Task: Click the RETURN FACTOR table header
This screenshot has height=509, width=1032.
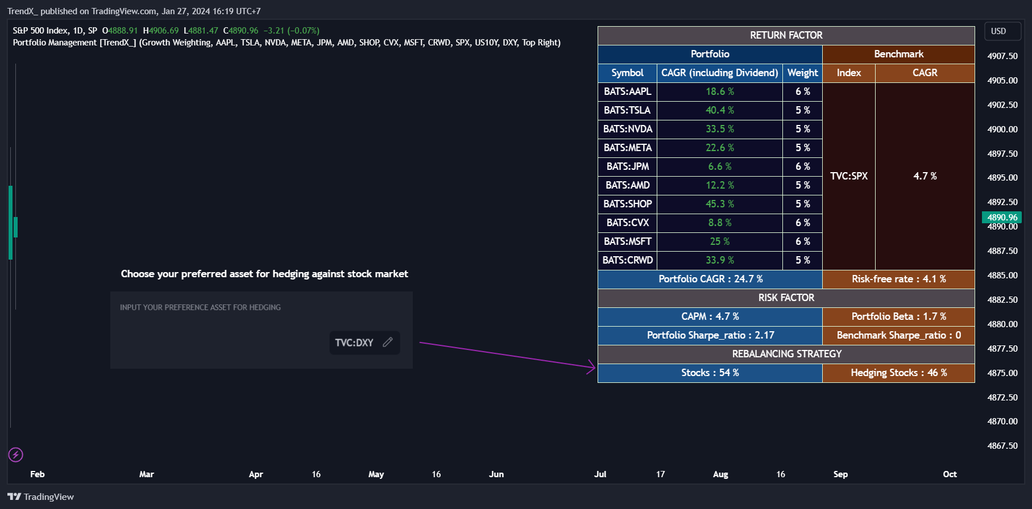Action: tap(786, 35)
